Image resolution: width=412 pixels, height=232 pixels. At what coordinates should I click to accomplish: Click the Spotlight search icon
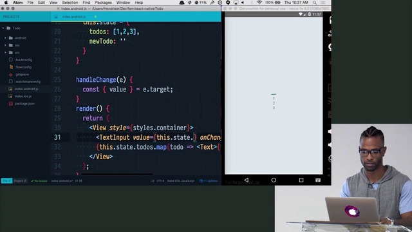[x=315, y=3]
